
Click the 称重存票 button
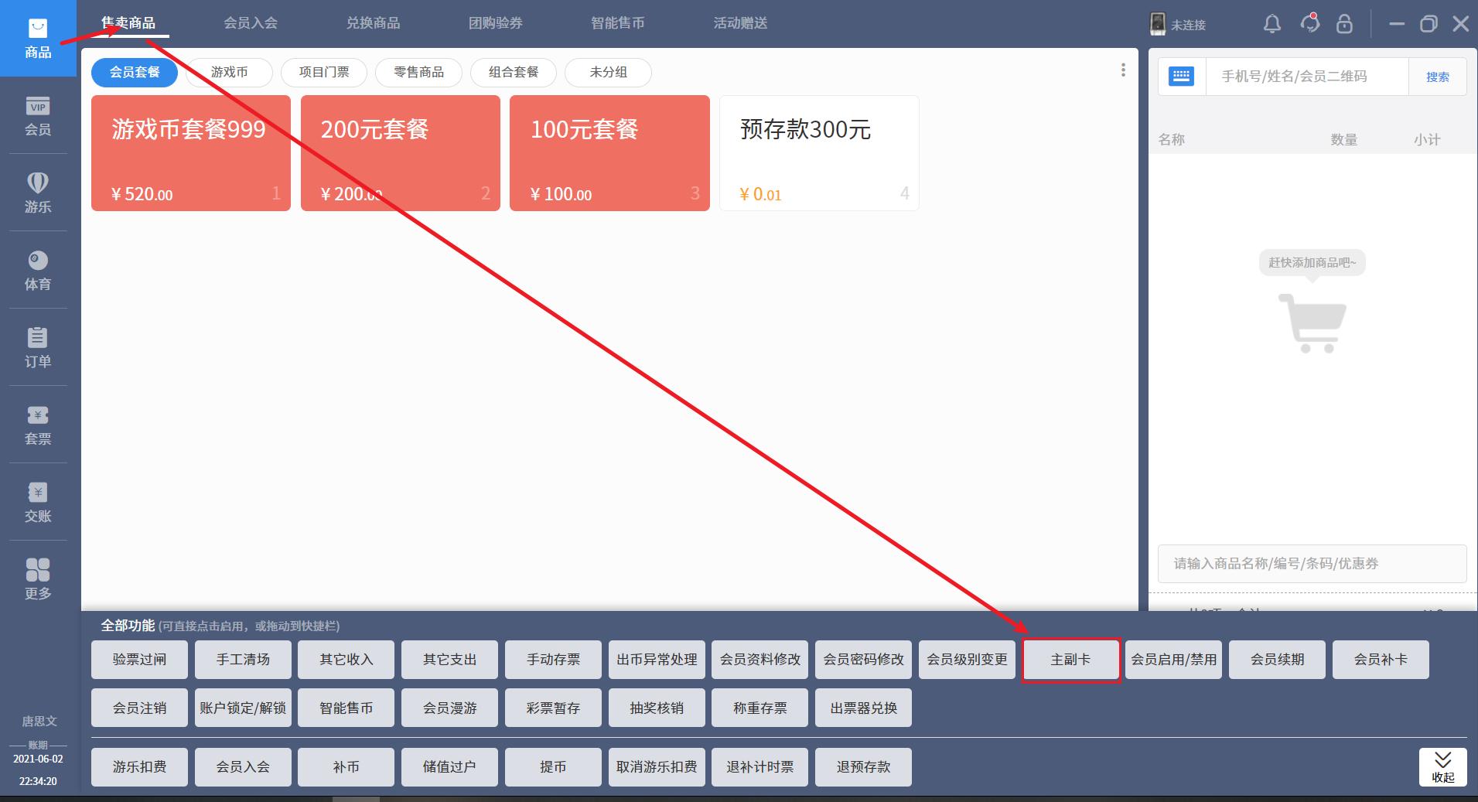pos(760,708)
